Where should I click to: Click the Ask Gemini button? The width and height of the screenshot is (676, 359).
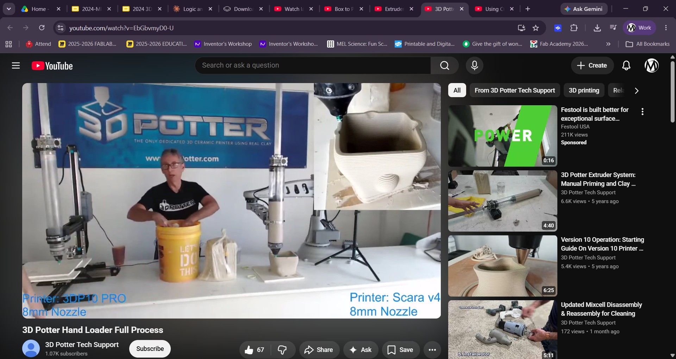click(x=584, y=9)
